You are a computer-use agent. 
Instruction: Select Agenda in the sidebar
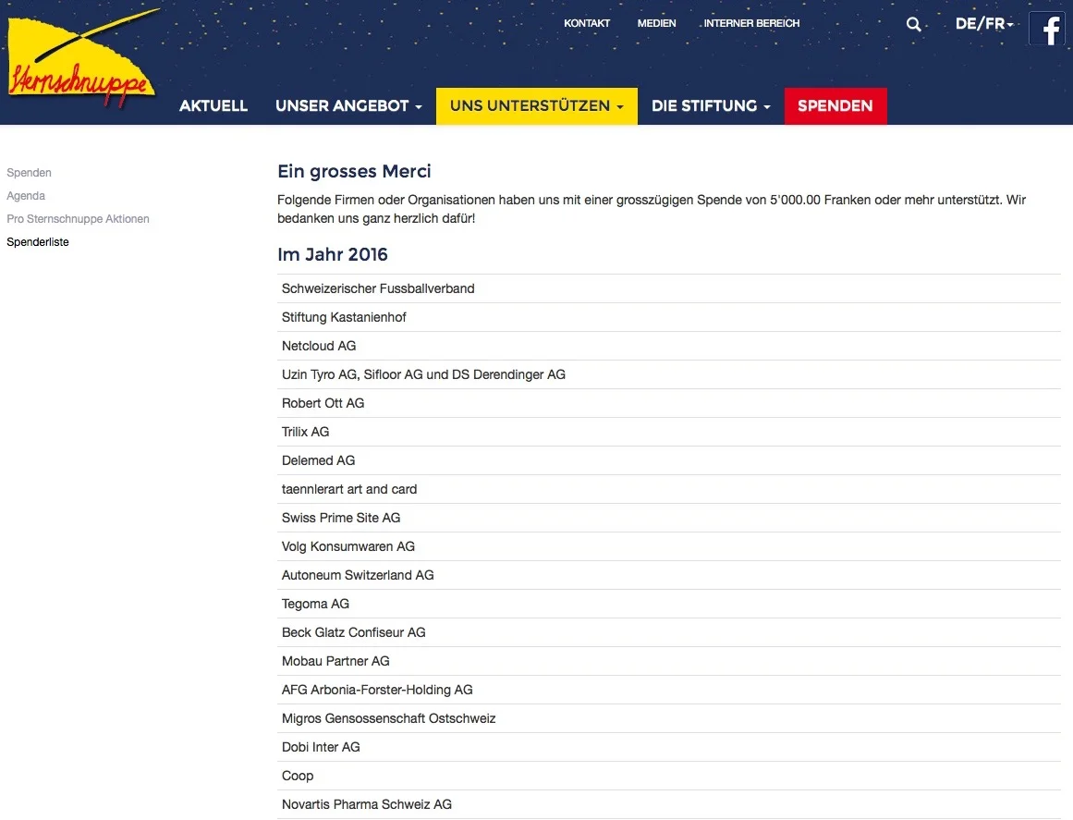[x=26, y=196]
